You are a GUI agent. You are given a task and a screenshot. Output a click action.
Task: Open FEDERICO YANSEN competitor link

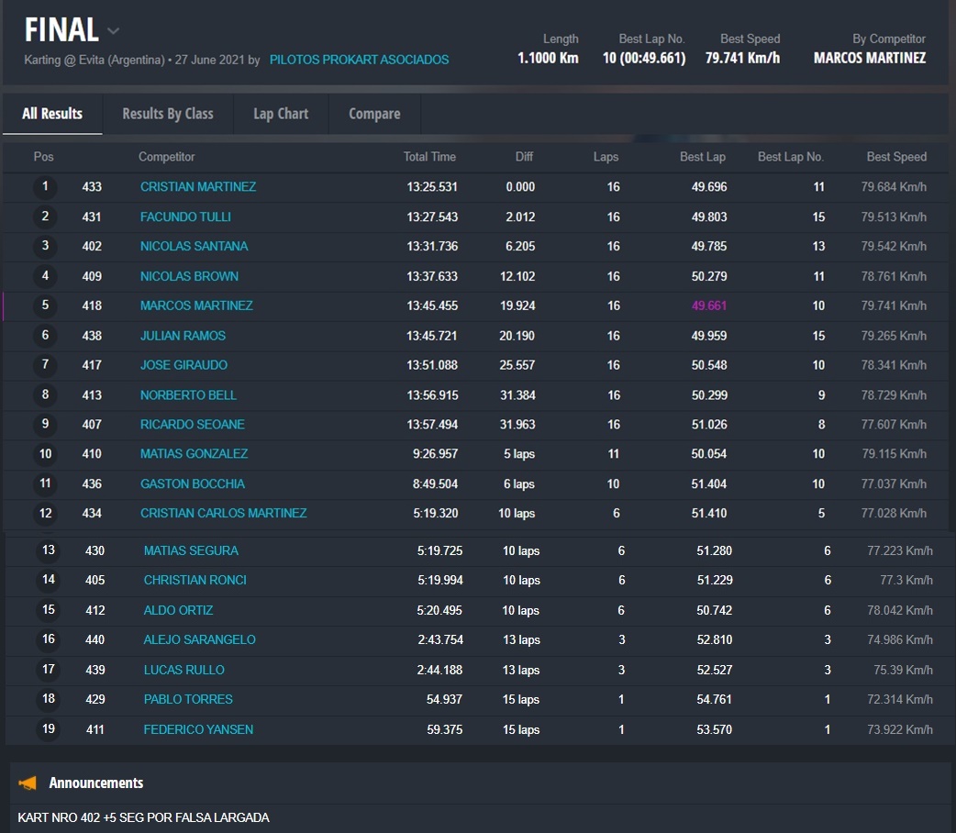[198, 730]
